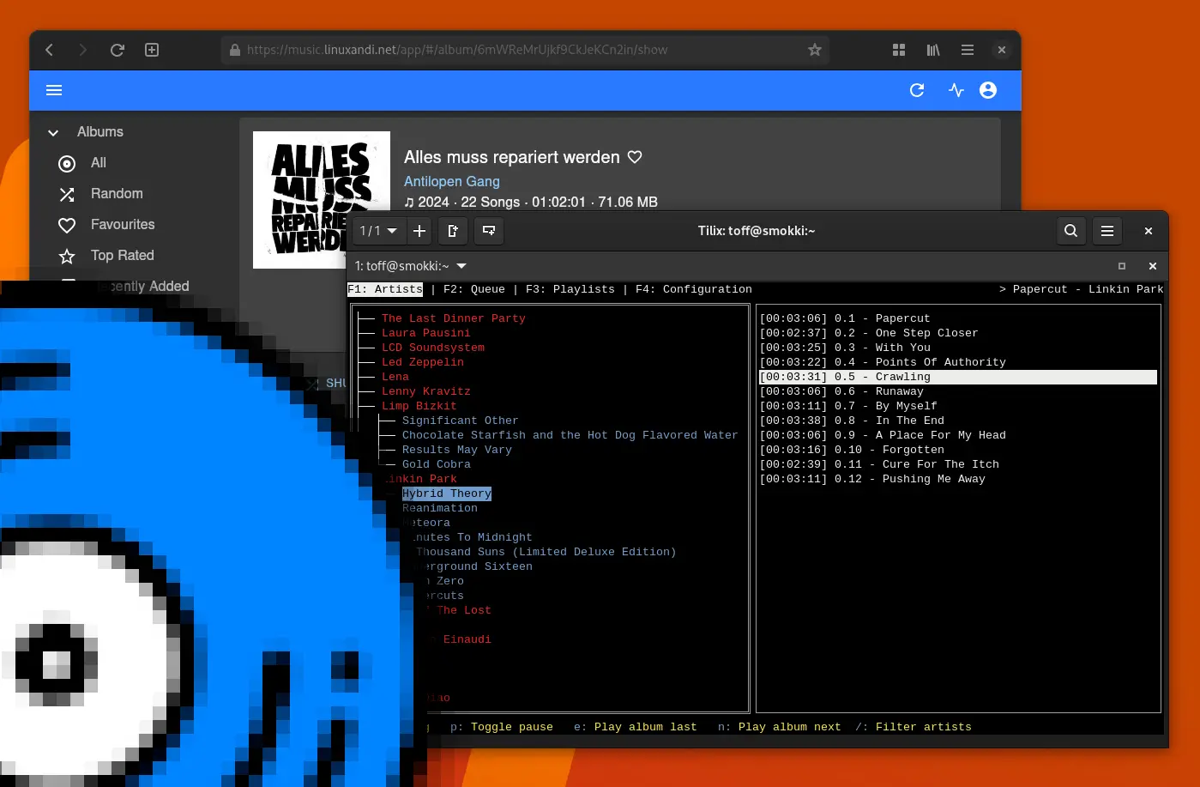Open the browser hamburger menu
This screenshot has width=1200, height=787.
point(968,50)
